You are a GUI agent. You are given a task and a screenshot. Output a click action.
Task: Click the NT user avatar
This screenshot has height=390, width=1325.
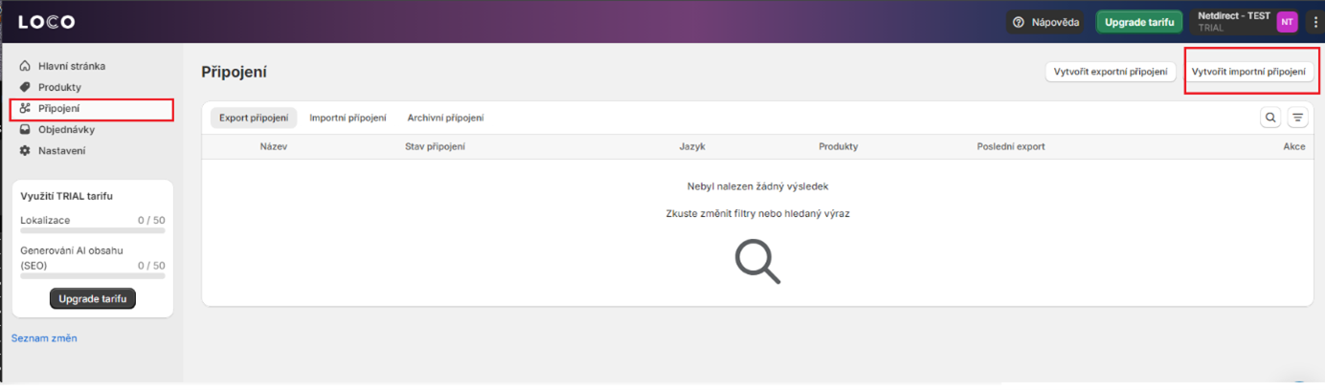(1287, 22)
